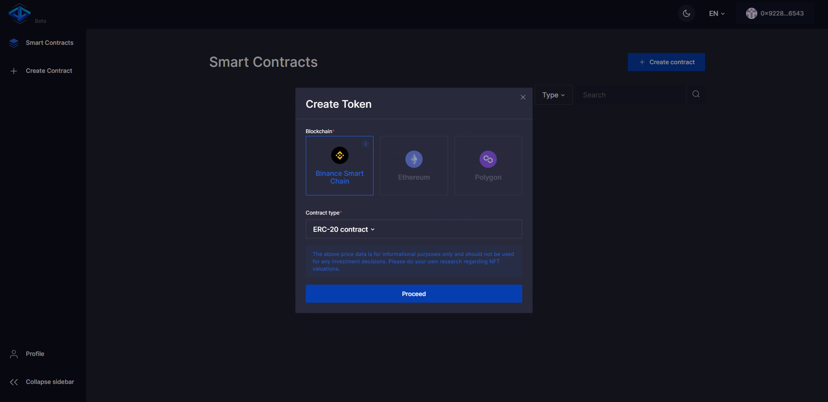Click info icon on Binance card
This screenshot has height=402, width=828.
366,143
